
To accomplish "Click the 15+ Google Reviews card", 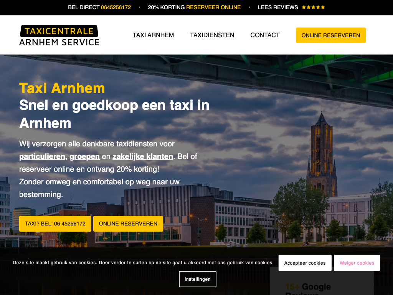I will pos(322,281).
